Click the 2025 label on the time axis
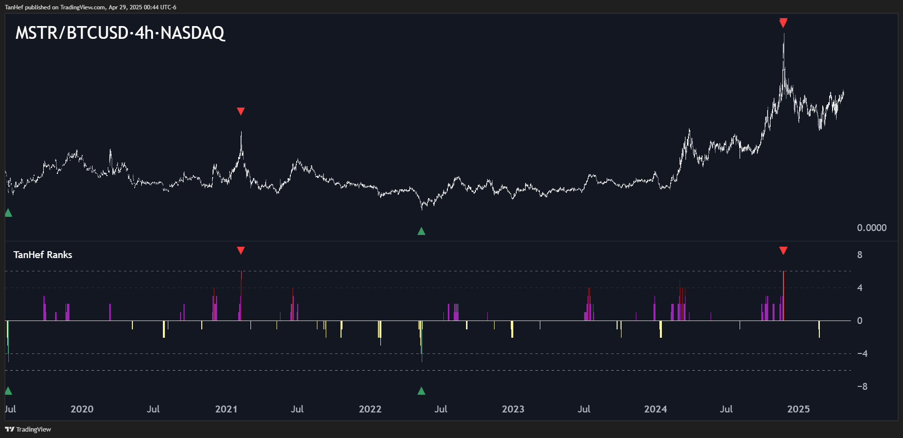The height and width of the screenshot is (438, 903). (799, 409)
